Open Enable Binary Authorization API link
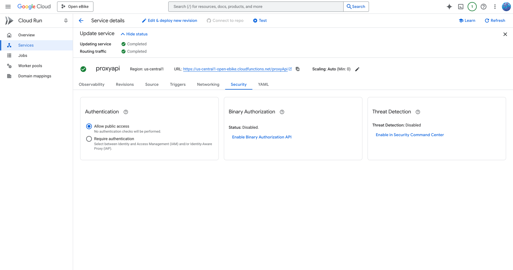Viewport: 513px width, 270px height. tap(261, 137)
